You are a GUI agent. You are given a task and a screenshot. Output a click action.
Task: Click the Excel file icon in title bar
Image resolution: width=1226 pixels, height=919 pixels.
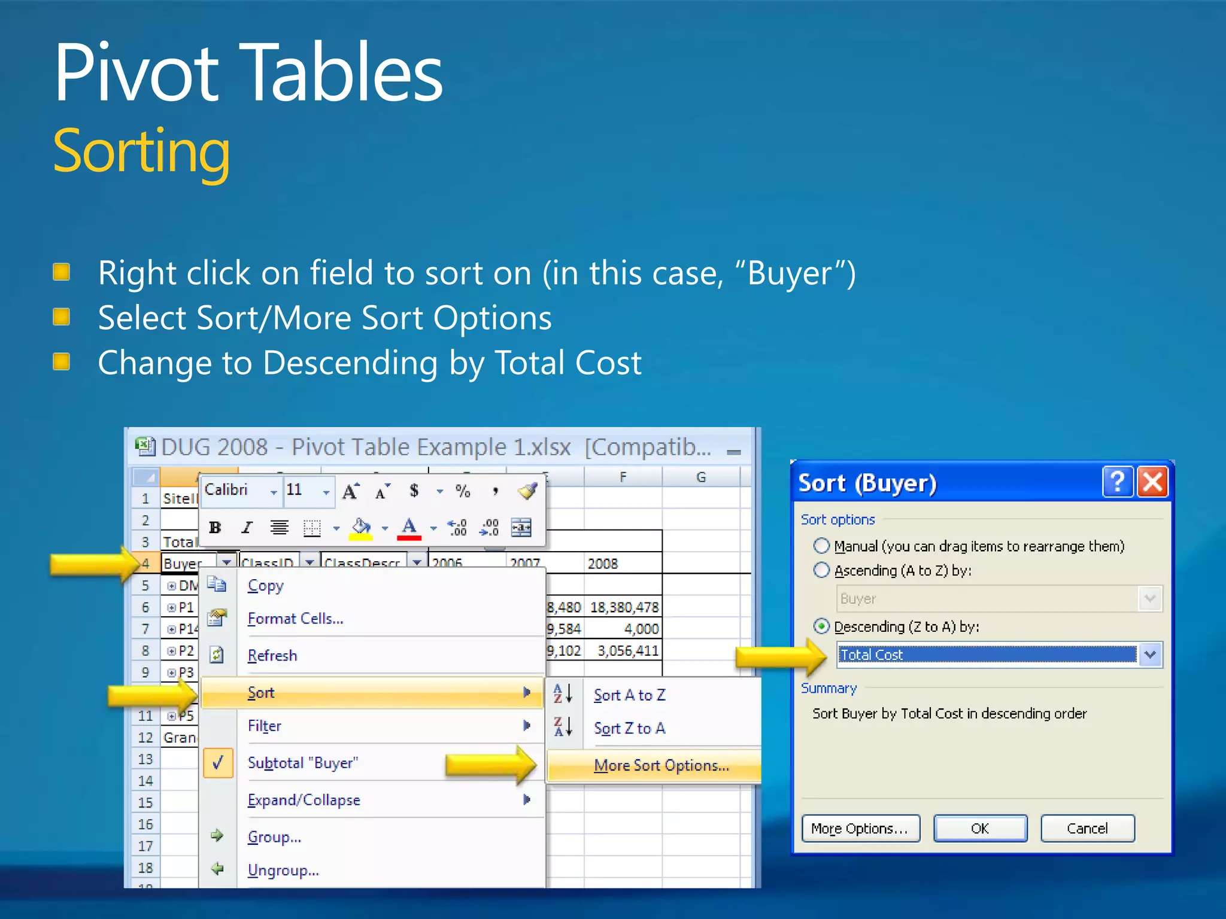[145, 446]
